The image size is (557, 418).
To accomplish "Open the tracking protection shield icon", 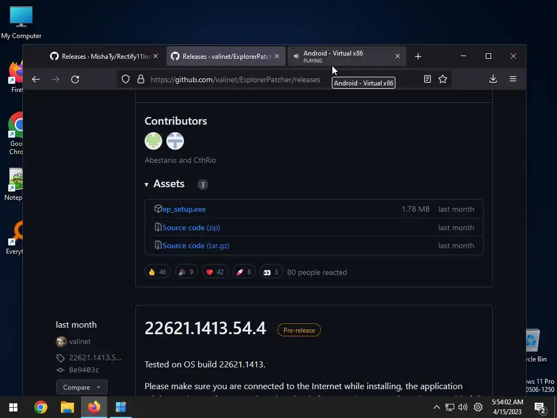I will point(126,79).
